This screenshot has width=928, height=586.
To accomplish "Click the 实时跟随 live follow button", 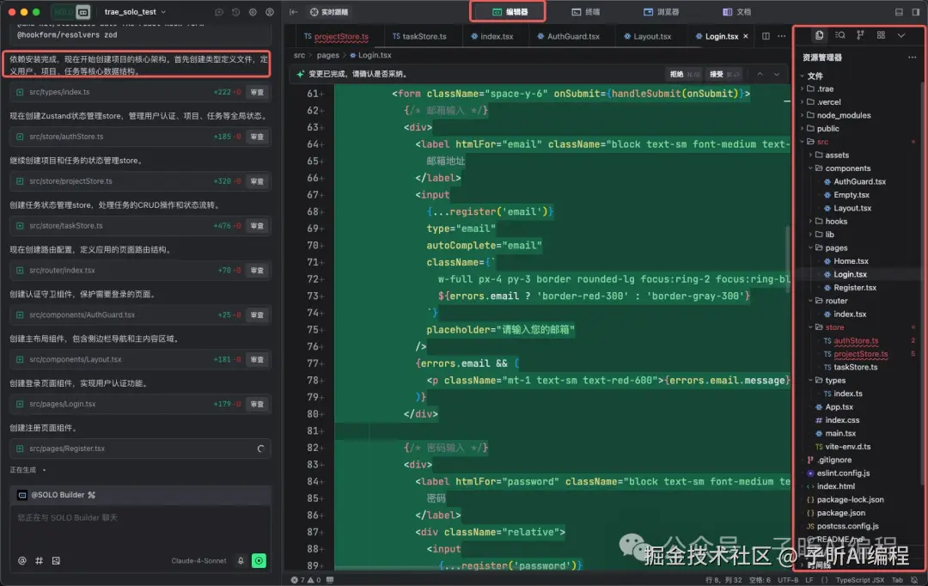I will (329, 12).
